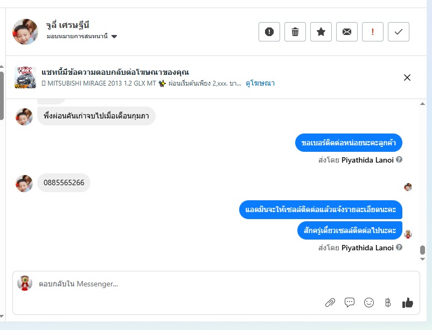
Task: Send a thumbs-up like
Action: click(408, 303)
